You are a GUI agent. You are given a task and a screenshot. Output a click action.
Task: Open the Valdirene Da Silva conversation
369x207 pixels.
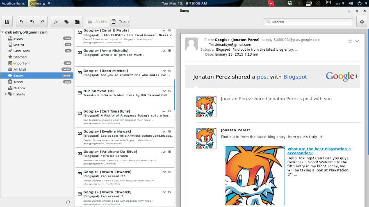click(x=125, y=157)
